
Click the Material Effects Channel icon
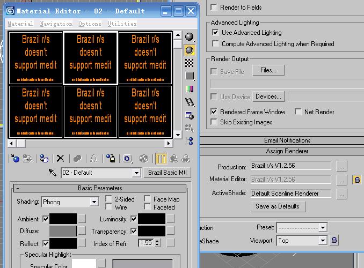coord(127,159)
